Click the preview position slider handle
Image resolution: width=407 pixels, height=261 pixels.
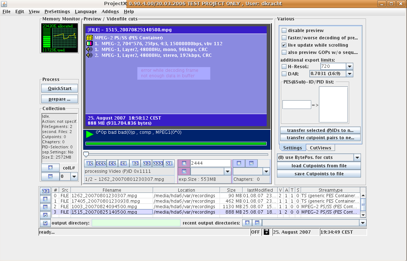tap(86, 154)
